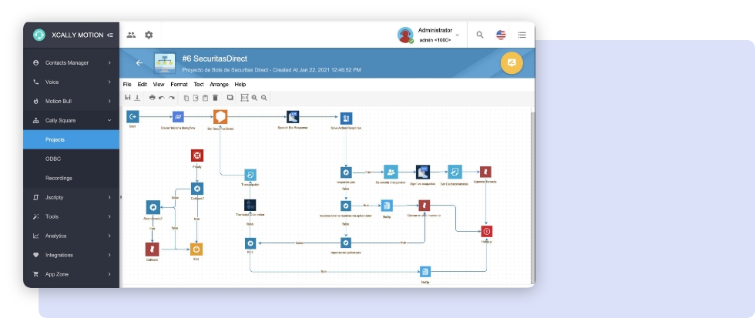Click the Start block in the flow

pos(133,116)
